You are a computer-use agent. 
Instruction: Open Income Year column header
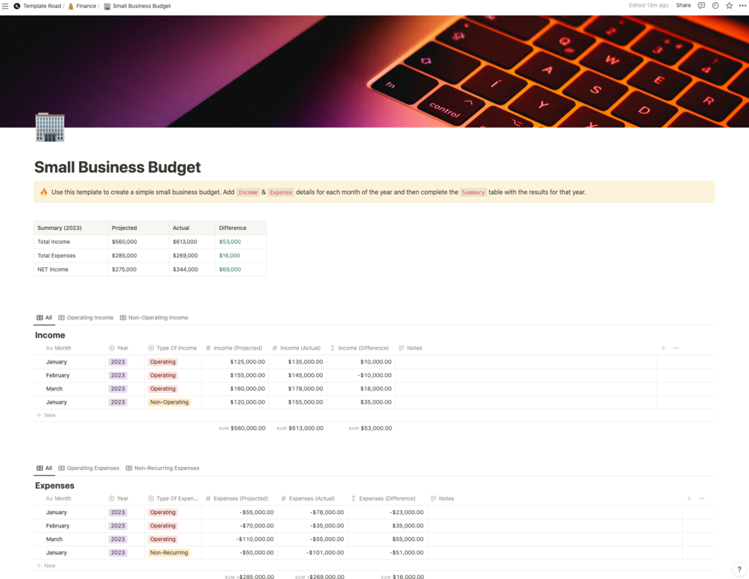pos(118,348)
